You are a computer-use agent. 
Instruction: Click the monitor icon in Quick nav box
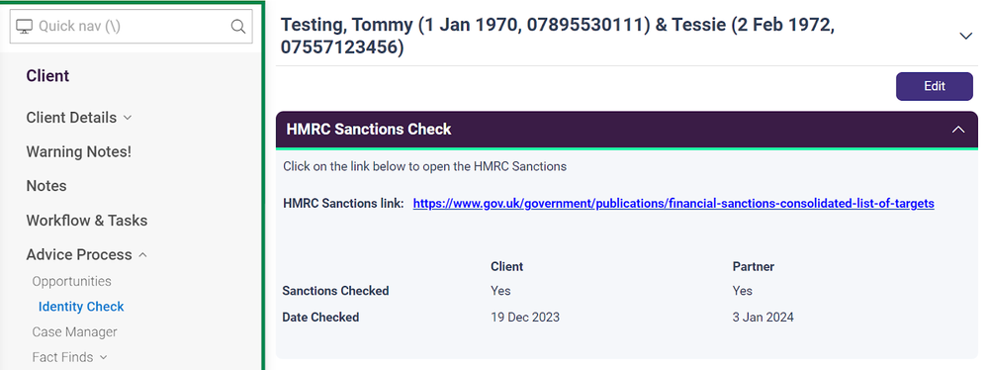click(24, 27)
